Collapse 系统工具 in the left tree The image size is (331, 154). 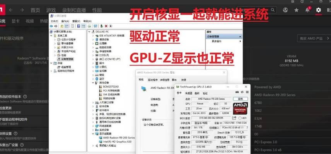click(51, 36)
